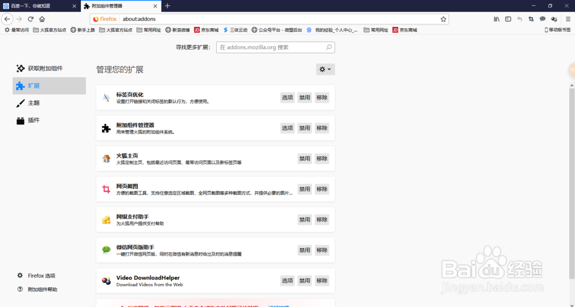575x307 pixels.
Task: Click the screenshot crop toolbar icon
Action: tap(531, 19)
